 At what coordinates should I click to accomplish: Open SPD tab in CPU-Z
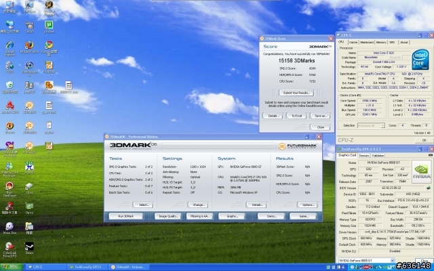pyautogui.click(x=392, y=42)
